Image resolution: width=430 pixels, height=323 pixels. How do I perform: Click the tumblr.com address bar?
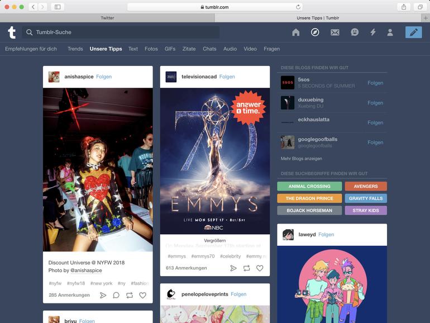(215, 7)
